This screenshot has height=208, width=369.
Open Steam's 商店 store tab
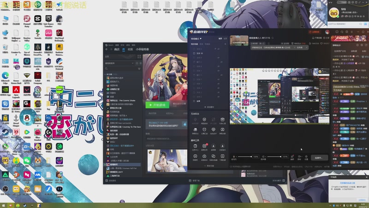(x=117, y=49)
